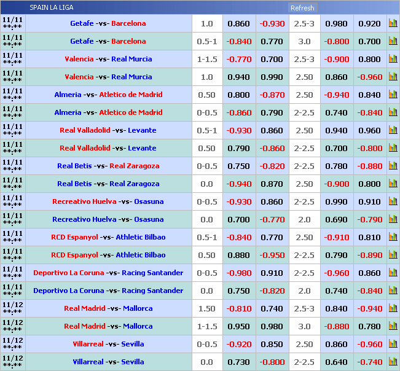Open chart icon for Recreativo Huelva-Osasuna 0-0.5 row

point(393,201)
